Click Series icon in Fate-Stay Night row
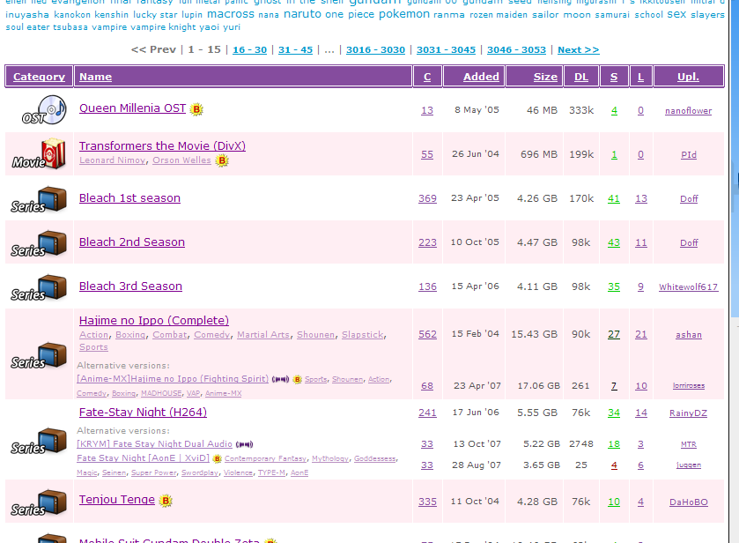 (x=39, y=441)
